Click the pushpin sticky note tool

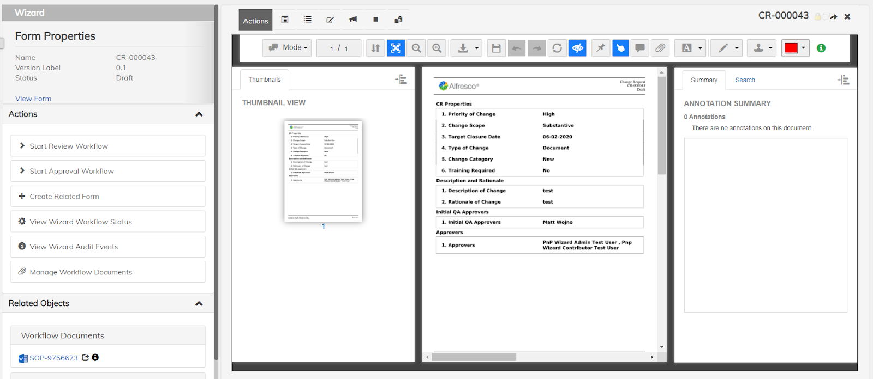pyautogui.click(x=600, y=48)
